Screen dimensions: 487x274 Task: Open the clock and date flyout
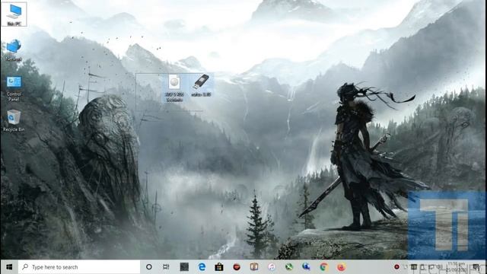(x=457, y=267)
